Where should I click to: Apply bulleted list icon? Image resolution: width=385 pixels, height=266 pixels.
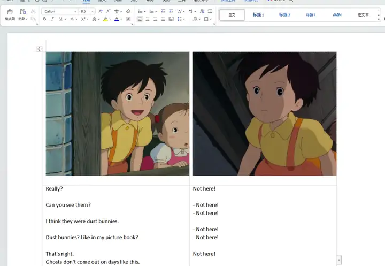140,11
